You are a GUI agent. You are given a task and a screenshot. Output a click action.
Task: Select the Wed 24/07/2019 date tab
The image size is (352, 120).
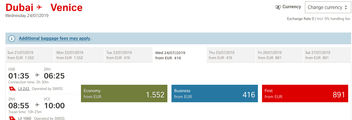tap(179, 55)
